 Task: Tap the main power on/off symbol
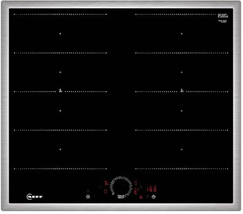88,197
